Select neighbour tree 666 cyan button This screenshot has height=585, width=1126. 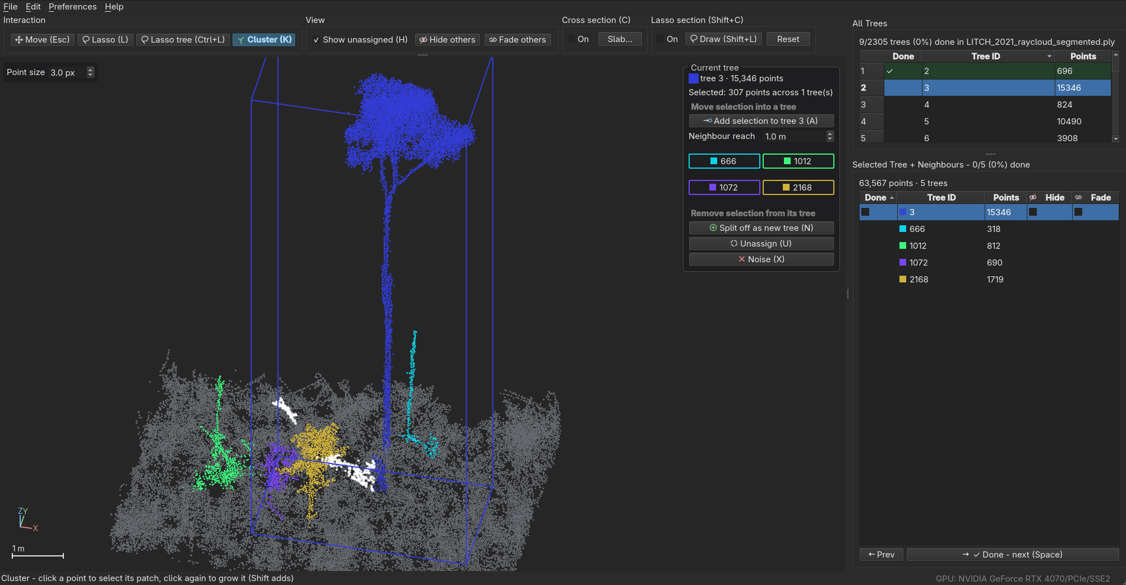click(x=724, y=161)
